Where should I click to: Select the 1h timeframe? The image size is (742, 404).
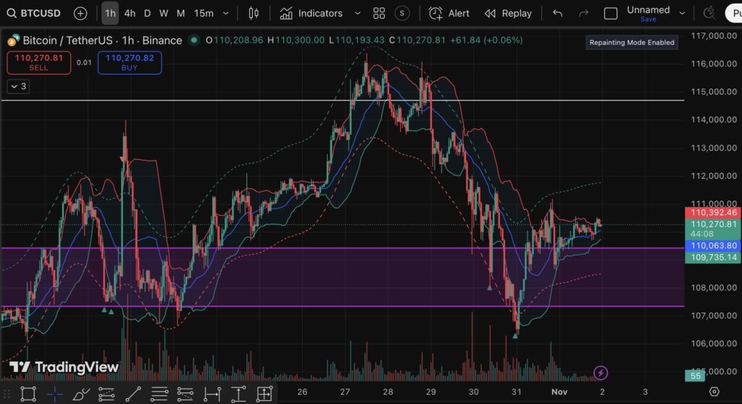pyautogui.click(x=110, y=13)
